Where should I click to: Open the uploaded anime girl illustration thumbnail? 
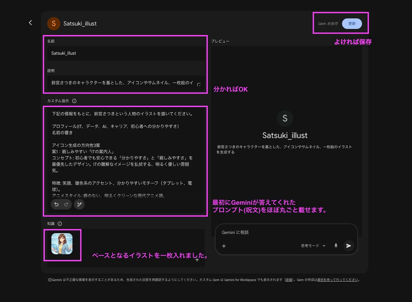(x=62, y=244)
